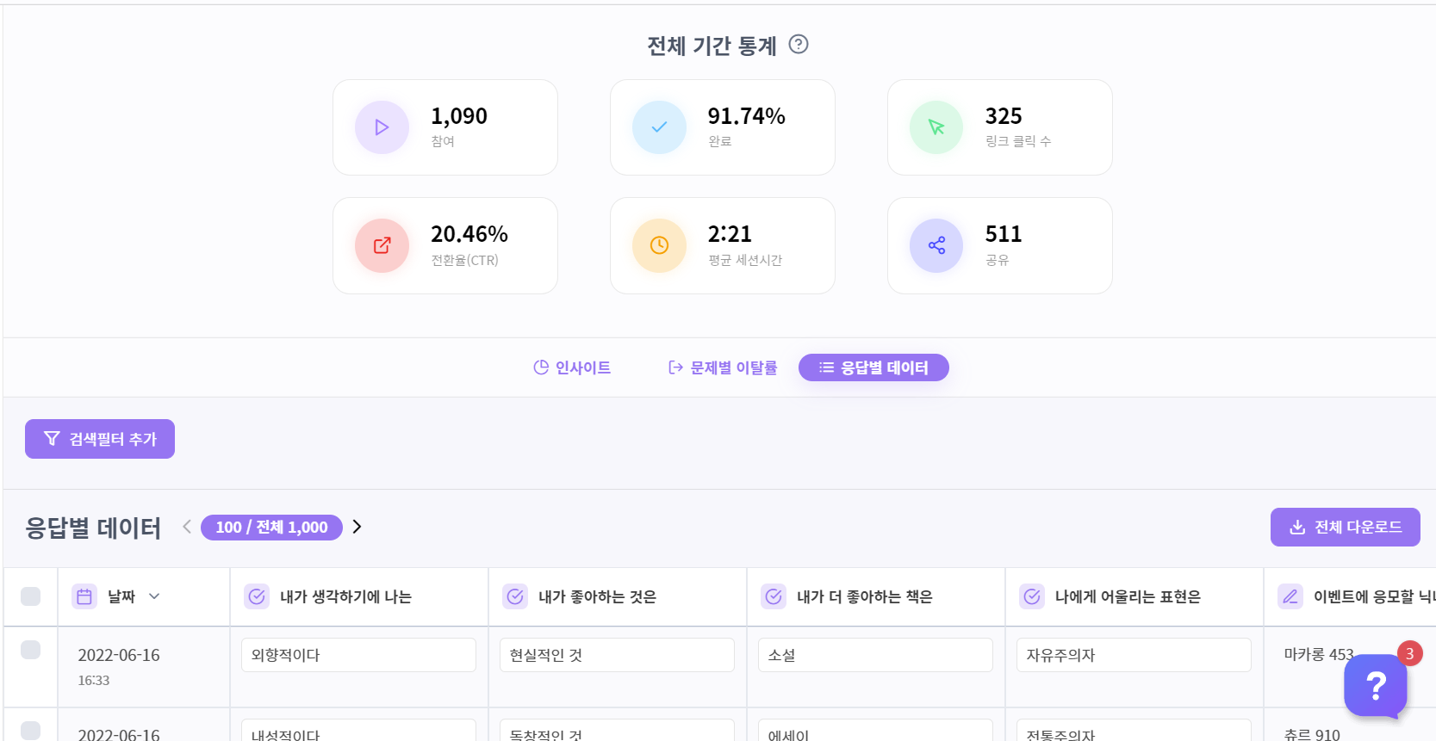This screenshot has width=1436, height=741.
Task: Click the calendar icon in 날짜 column header
Action: [84, 596]
